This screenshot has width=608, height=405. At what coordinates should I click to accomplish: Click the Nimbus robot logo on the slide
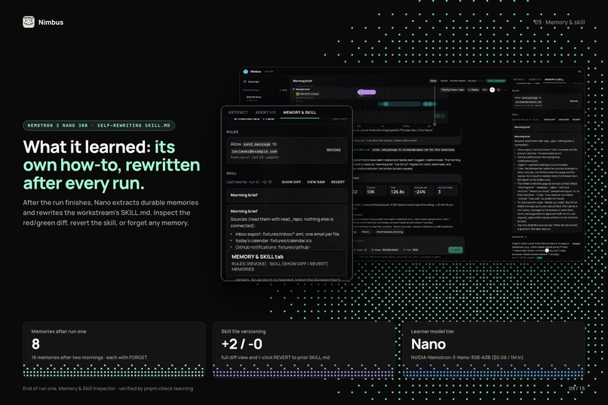29,22
